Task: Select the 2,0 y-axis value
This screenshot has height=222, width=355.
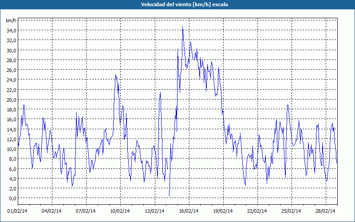Action: (x=12, y=188)
